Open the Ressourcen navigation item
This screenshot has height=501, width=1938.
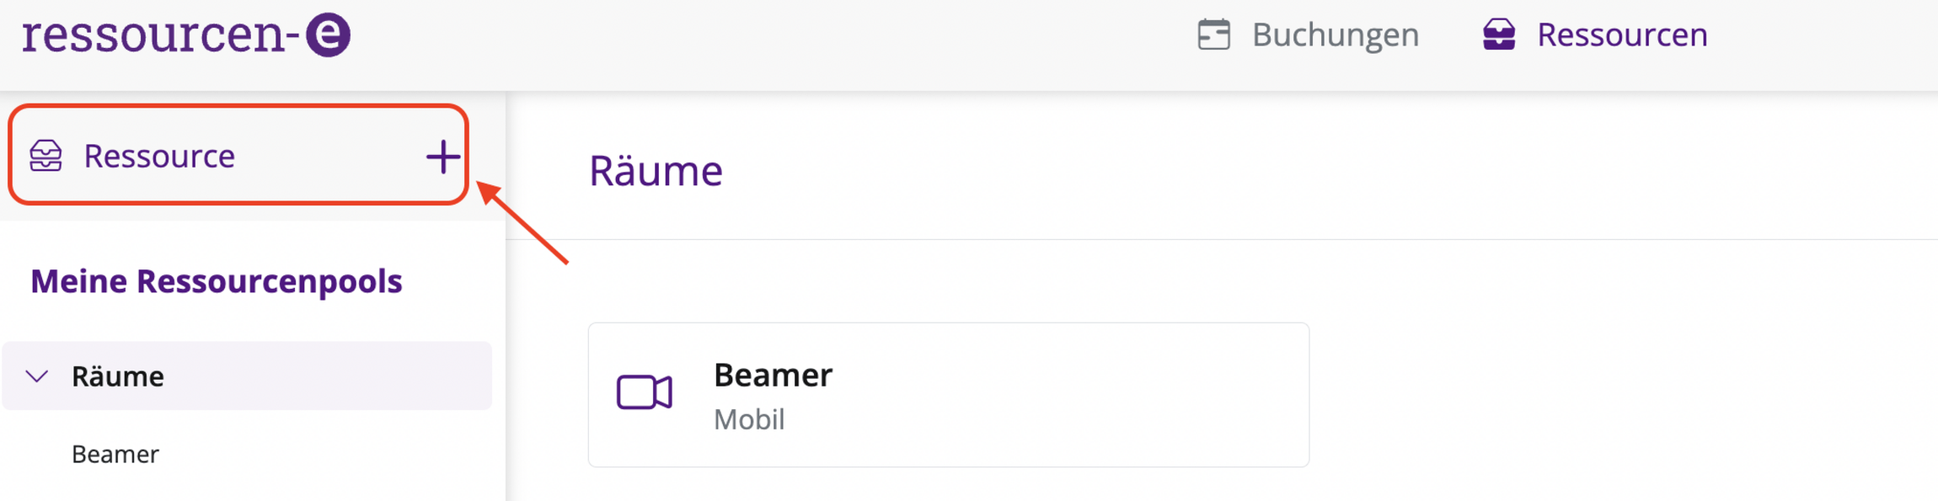(x=1594, y=35)
